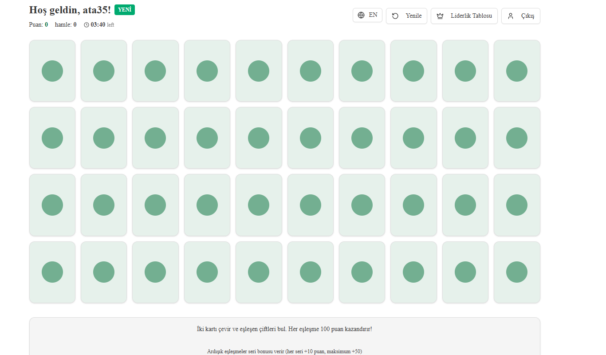
Task: Reveal the first card in the bottom row
Action: (x=52, y=272)
